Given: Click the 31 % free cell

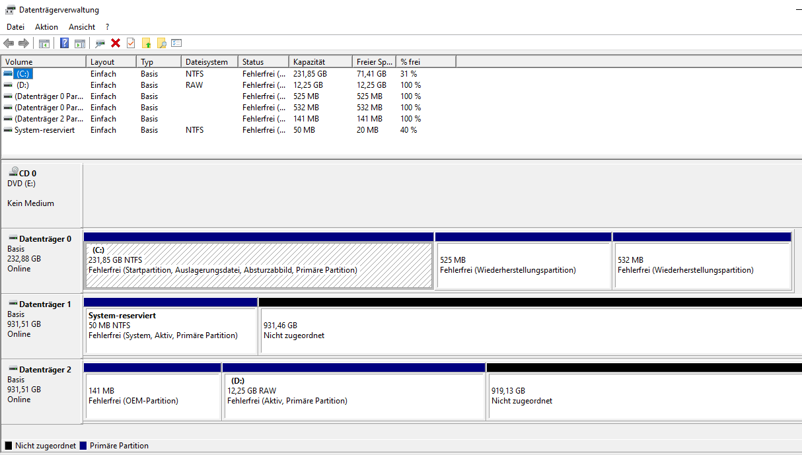Looking at the screenshot, I should (x=408, y=73).
